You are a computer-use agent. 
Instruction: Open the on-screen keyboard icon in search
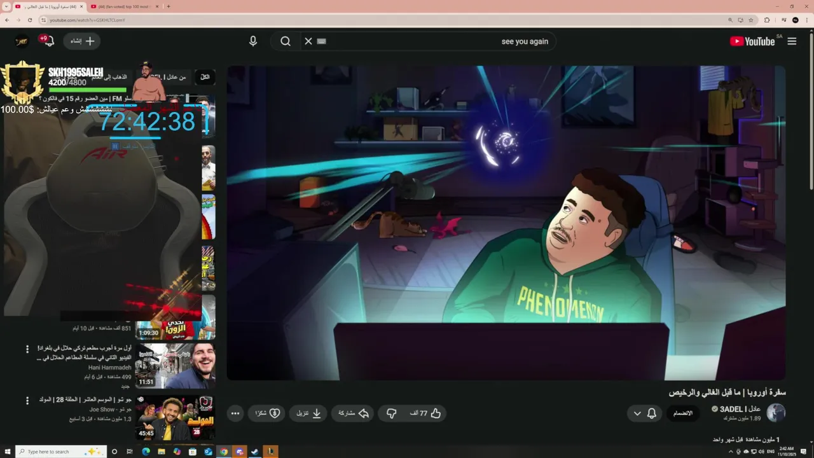click(x=322, y=41)
